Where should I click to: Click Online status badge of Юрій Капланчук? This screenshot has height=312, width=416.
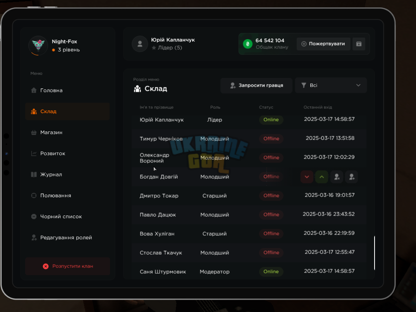[271, 119]
